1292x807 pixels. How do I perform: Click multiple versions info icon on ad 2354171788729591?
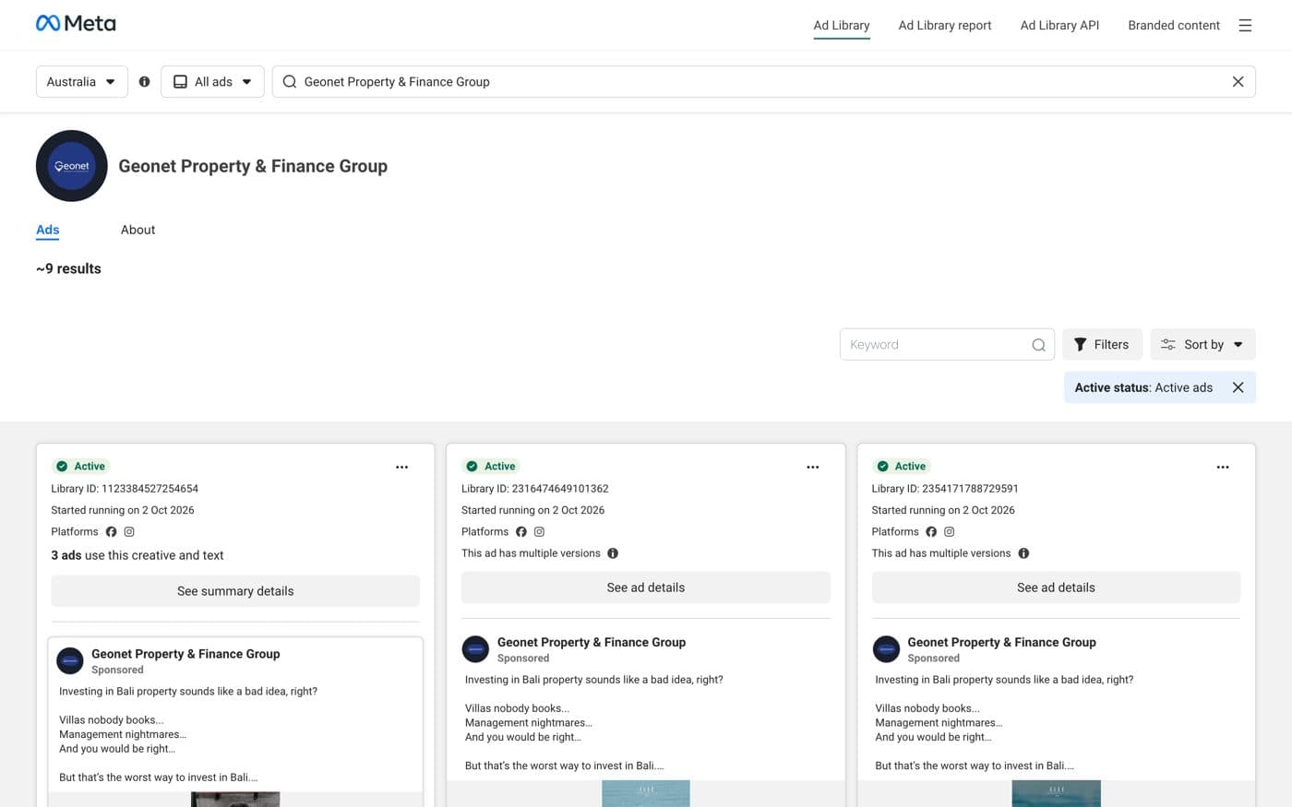pos(1023,553)
